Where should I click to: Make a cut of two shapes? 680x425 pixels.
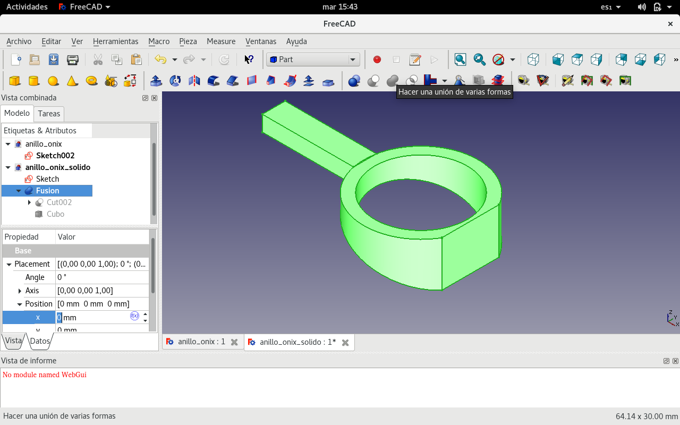[x=373, y=81]
